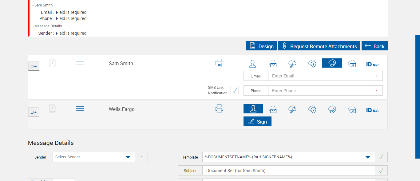The height and width of the screenshot is (181, 420).
Task: Toggle SMS Link Notification checkbox
Action: 235,90
